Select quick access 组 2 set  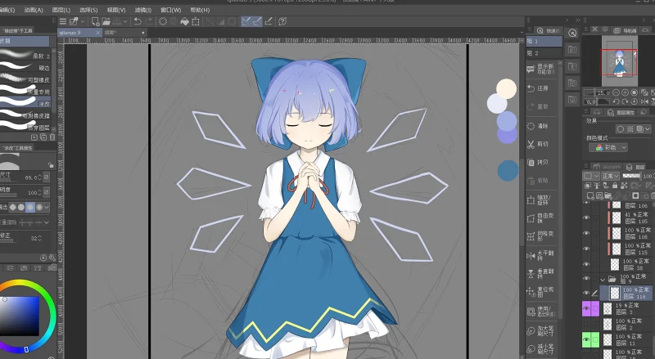tap(544, 53)
